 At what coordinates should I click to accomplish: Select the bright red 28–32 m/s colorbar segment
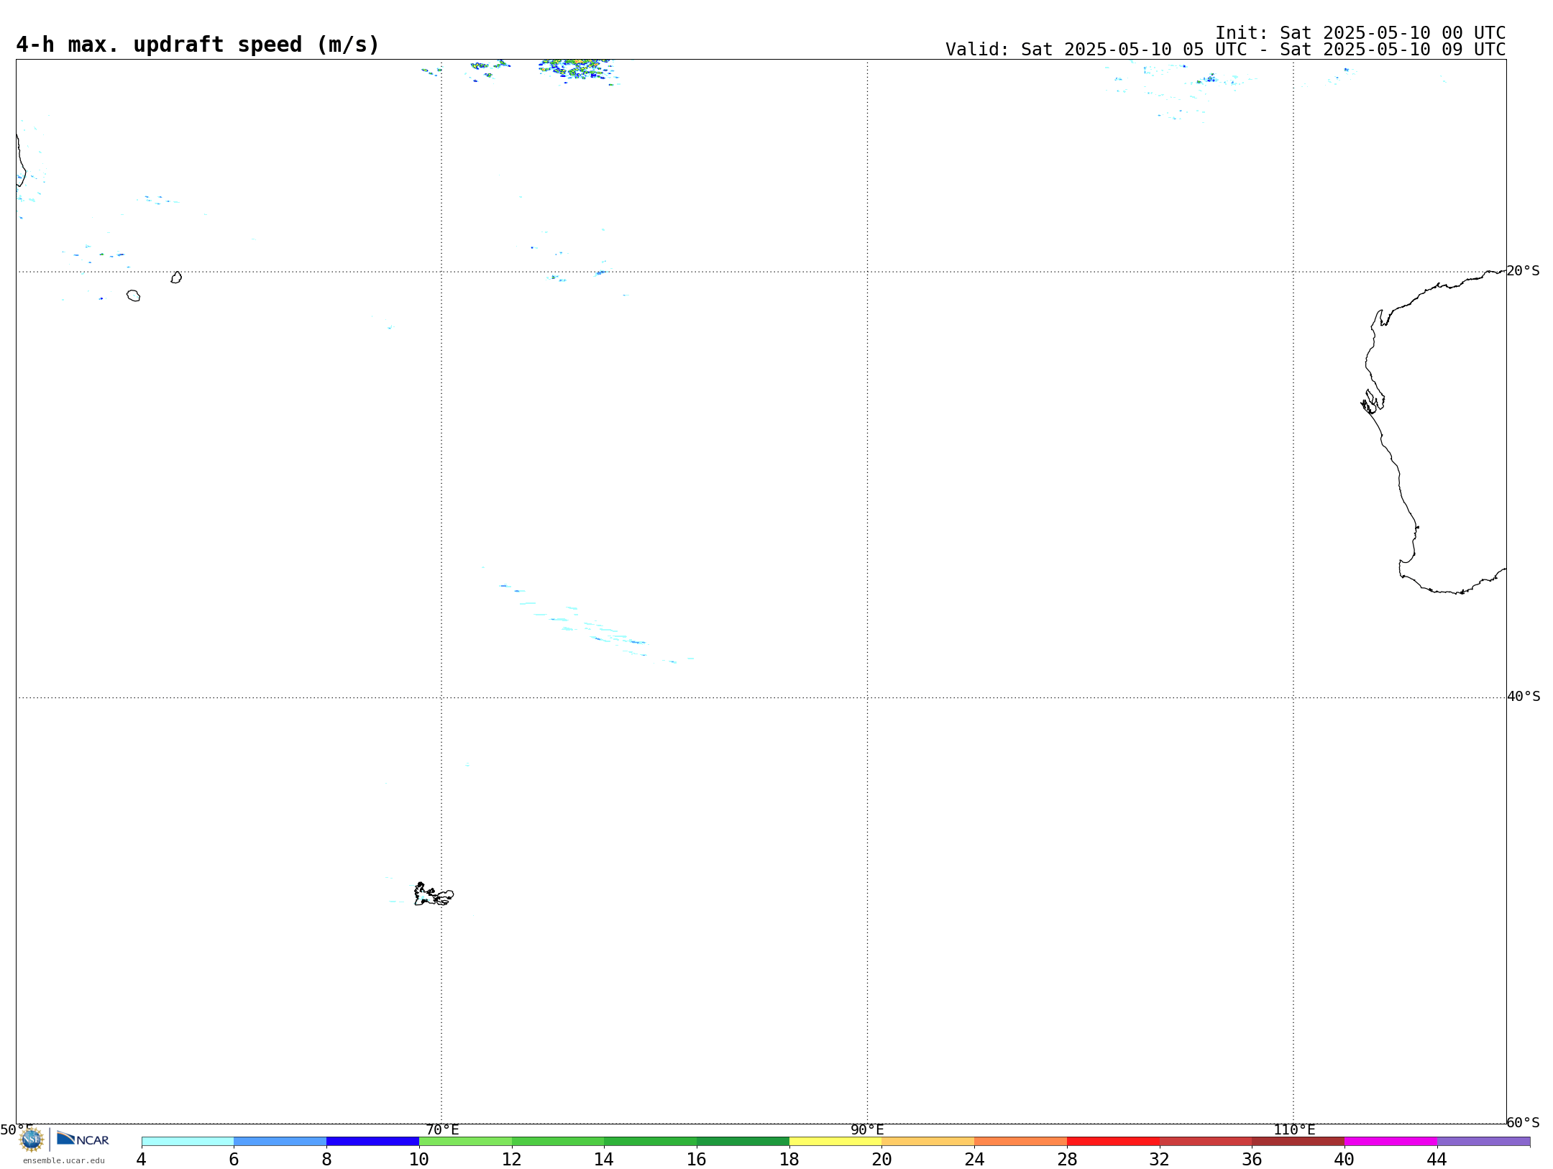[x=1113, y=1142]
